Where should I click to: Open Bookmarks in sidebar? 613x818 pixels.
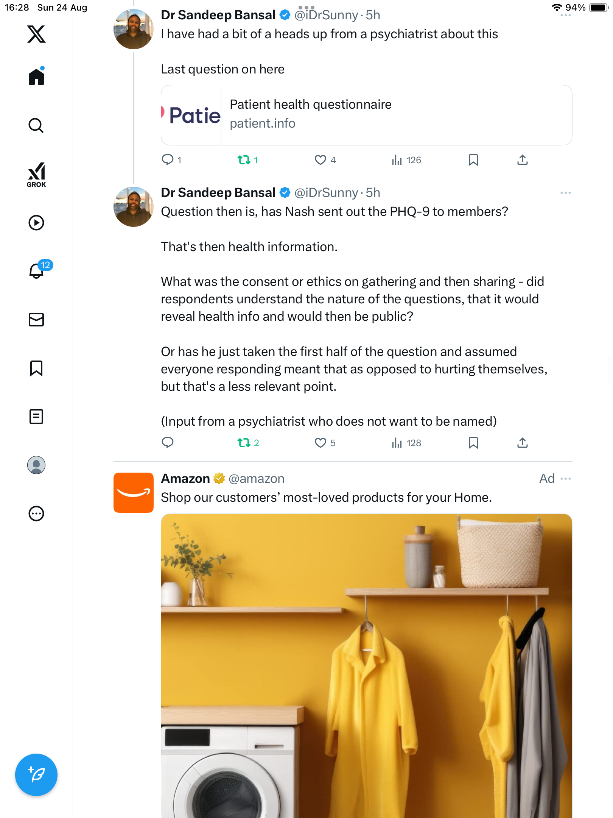tap(36, 368)
